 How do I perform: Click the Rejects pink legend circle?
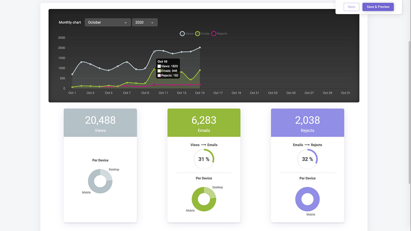214,33
